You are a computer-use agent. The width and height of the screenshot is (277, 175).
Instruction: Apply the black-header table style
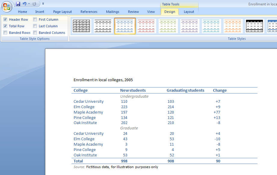coord(254,26)
